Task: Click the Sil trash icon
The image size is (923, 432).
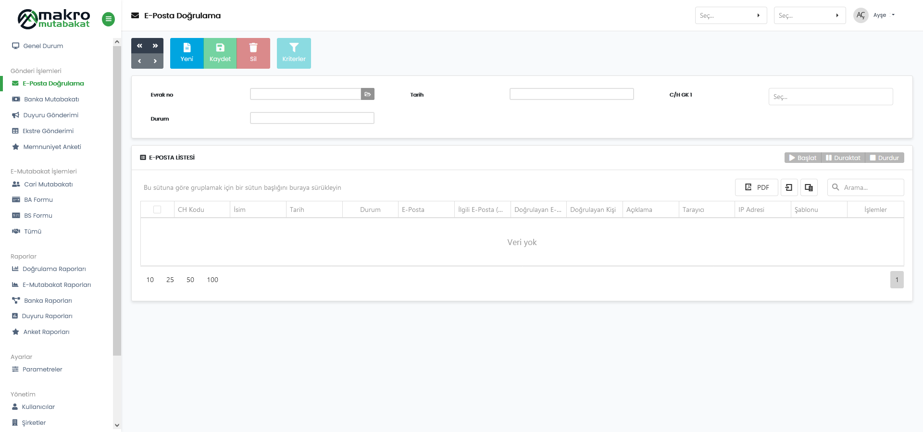Action: point(253,48)
